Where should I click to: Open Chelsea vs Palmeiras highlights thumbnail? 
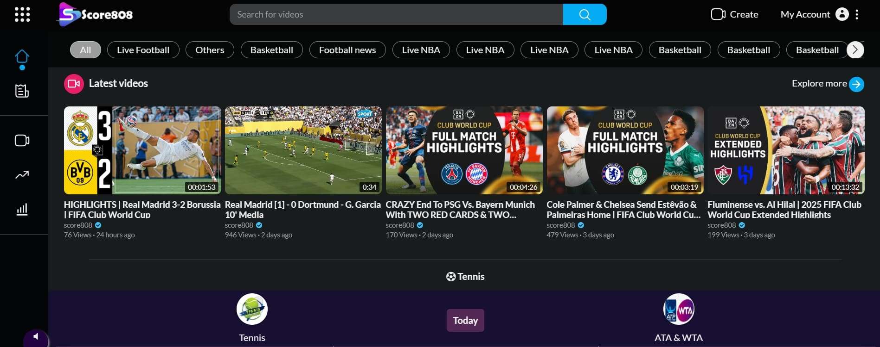click(x=625, y=150)
